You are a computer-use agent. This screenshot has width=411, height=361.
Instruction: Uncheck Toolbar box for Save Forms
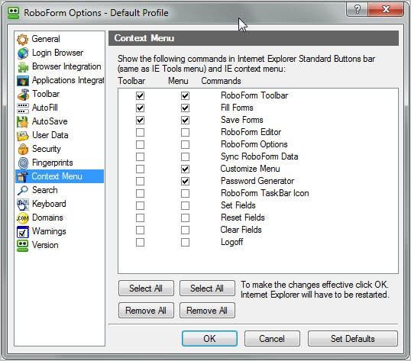coord(140,120)
